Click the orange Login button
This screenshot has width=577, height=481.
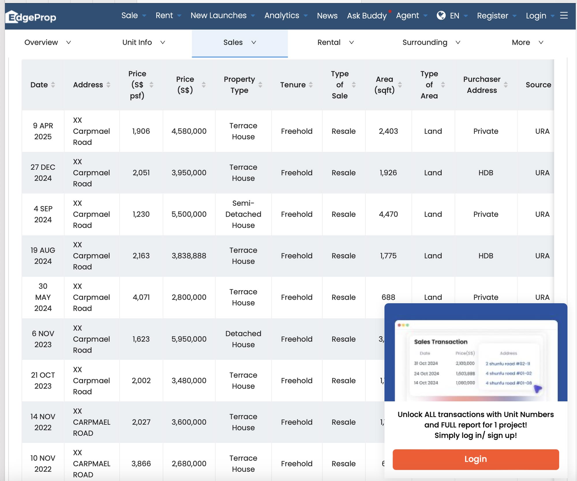click(x=475, y=459)
